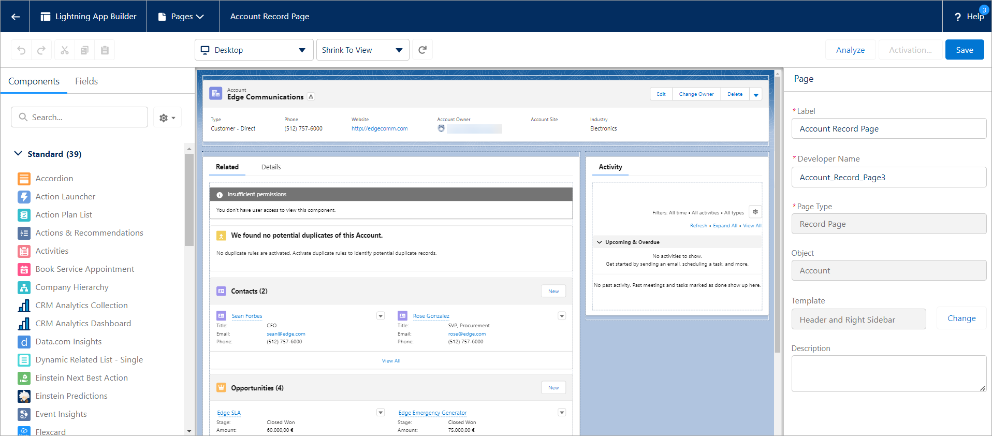Select the Activities component icon
This screenshot has width=992, height=436.
[24, 251]
